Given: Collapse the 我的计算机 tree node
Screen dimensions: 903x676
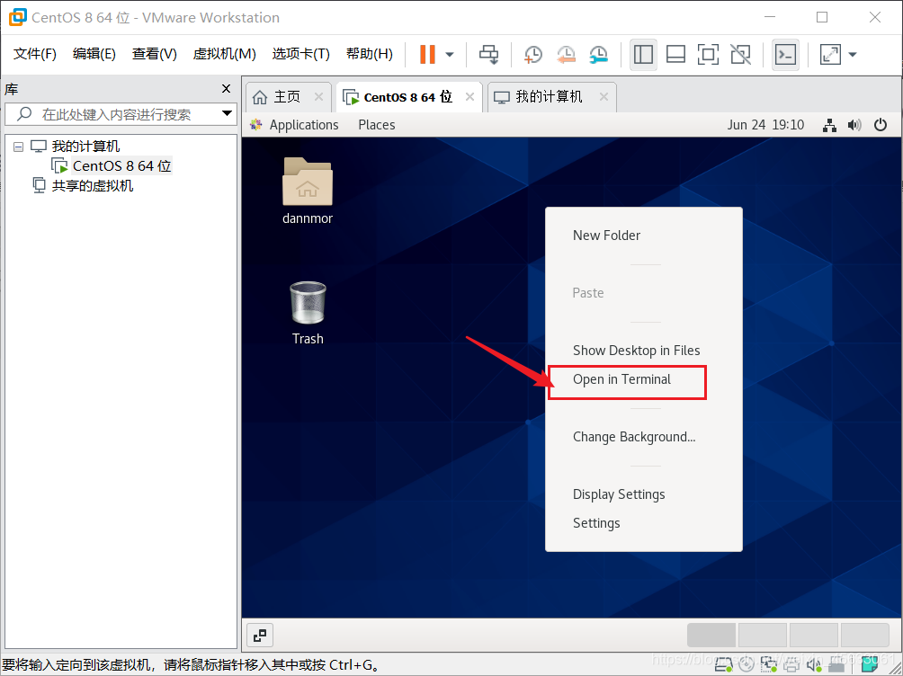Looking at the screenshot, I should [18, 147].
